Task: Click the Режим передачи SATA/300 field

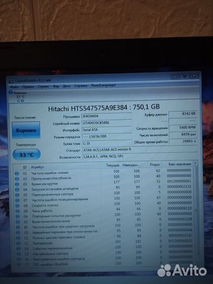Action: coord(106,136)
